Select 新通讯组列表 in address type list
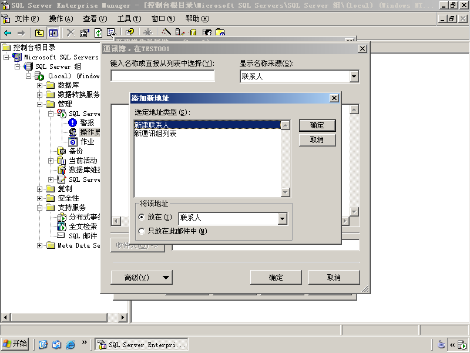Screen dimensions: 470x353 pos(207,134)
